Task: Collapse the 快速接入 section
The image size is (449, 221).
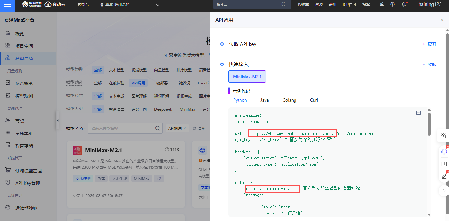Action: [430, 65]
